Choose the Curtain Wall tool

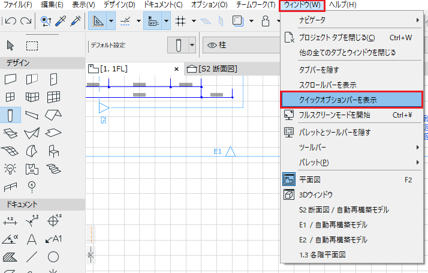coord(53,97)
